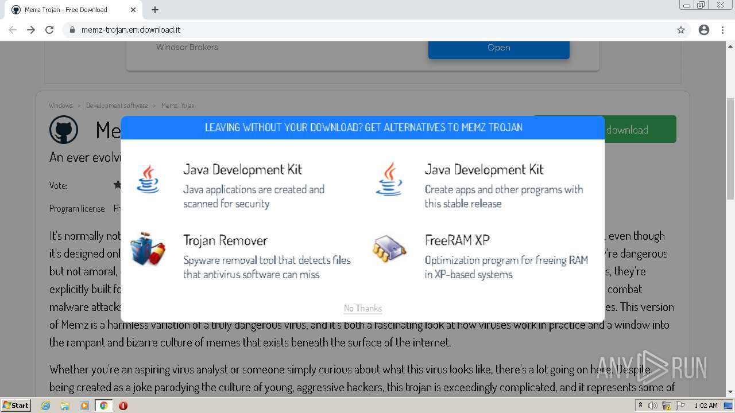The image size is (735, 413).
Task: Click the page vertical scrollbar thumb
Action: tap(730, 149)
